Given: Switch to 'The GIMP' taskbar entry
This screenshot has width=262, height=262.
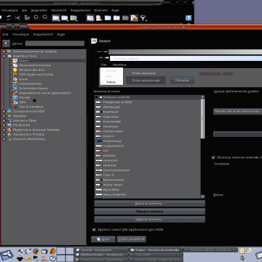Looking at the screenshot, I should (x=156, y=255).
